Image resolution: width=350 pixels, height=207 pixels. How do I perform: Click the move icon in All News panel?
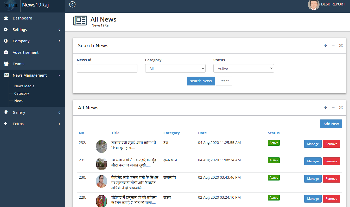(325, 108)
